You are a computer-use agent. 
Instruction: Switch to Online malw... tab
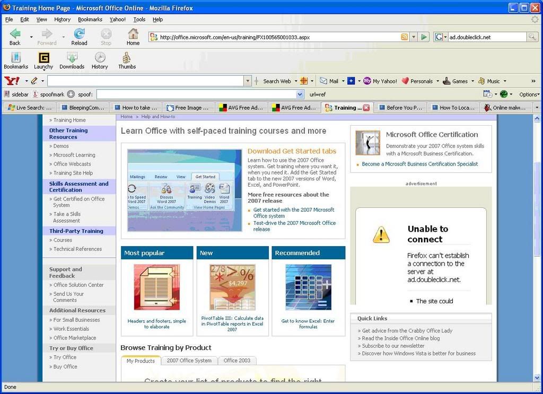505,108
